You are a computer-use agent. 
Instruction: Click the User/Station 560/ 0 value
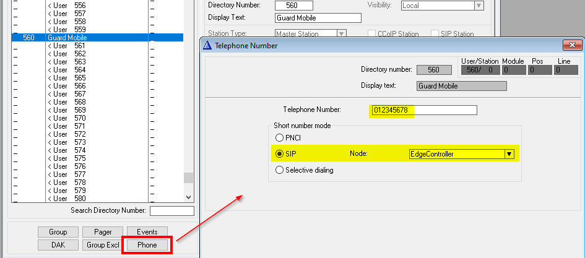click(480, 70)
